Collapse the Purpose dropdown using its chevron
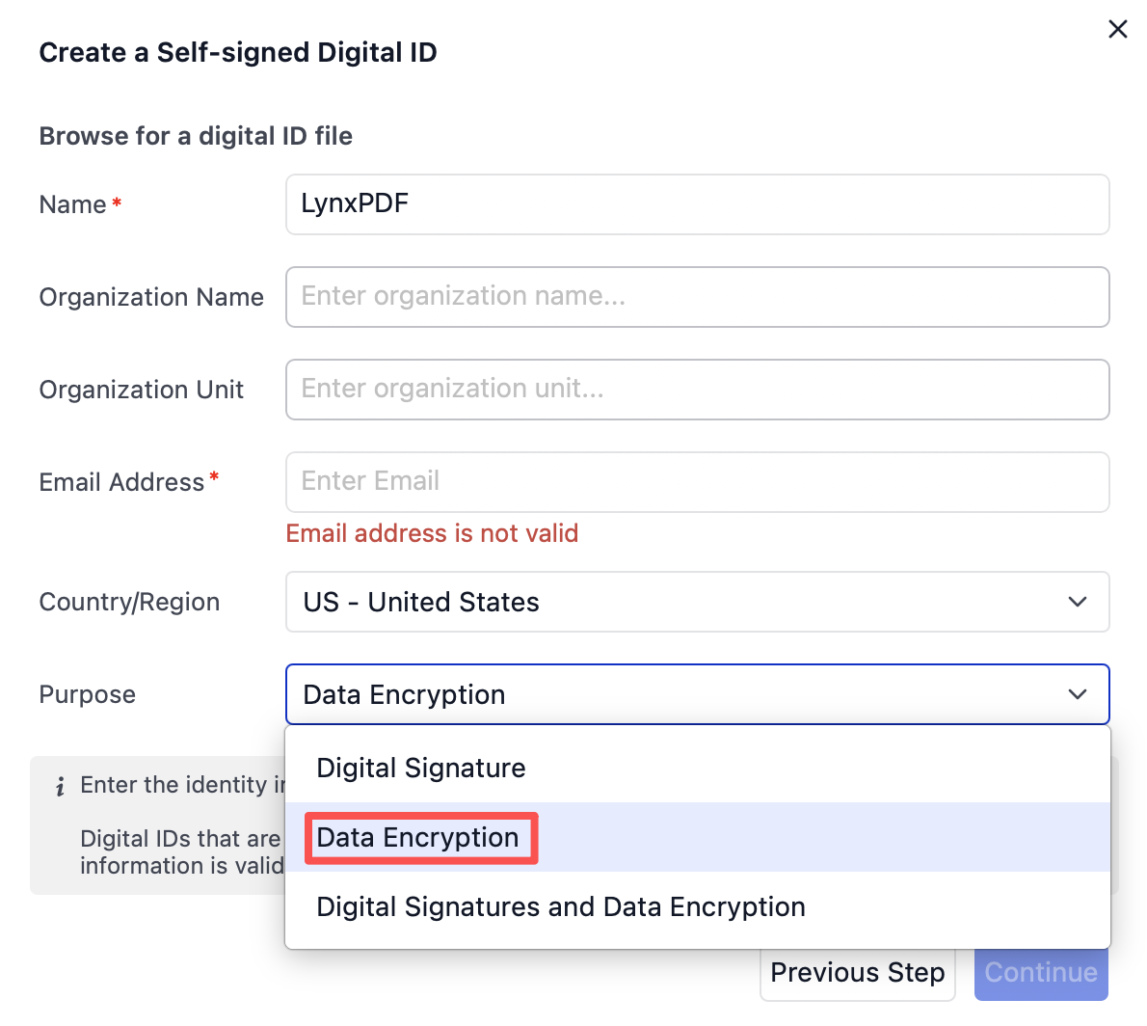 [x=1078, y=694]
